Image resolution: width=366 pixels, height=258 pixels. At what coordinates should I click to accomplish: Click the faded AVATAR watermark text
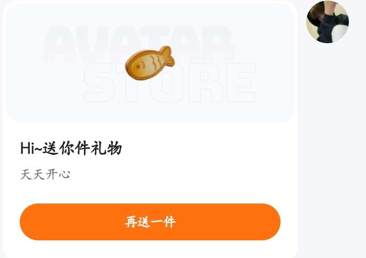coord(139,43)
